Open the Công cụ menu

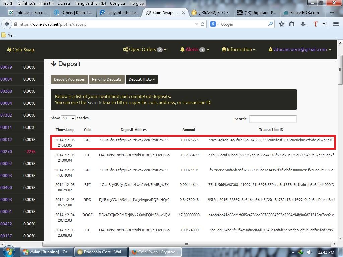point(117,3)
